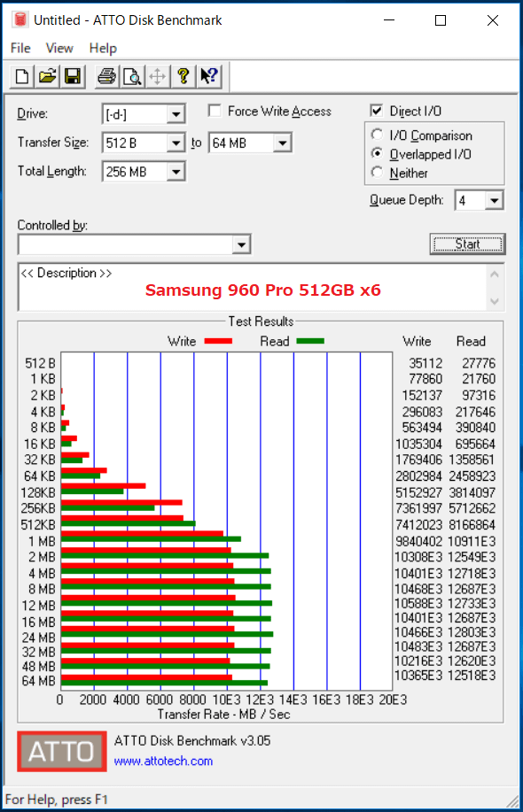Screen dimensions: 523x812
Task: Open the File menu
Action: (20, 48)
